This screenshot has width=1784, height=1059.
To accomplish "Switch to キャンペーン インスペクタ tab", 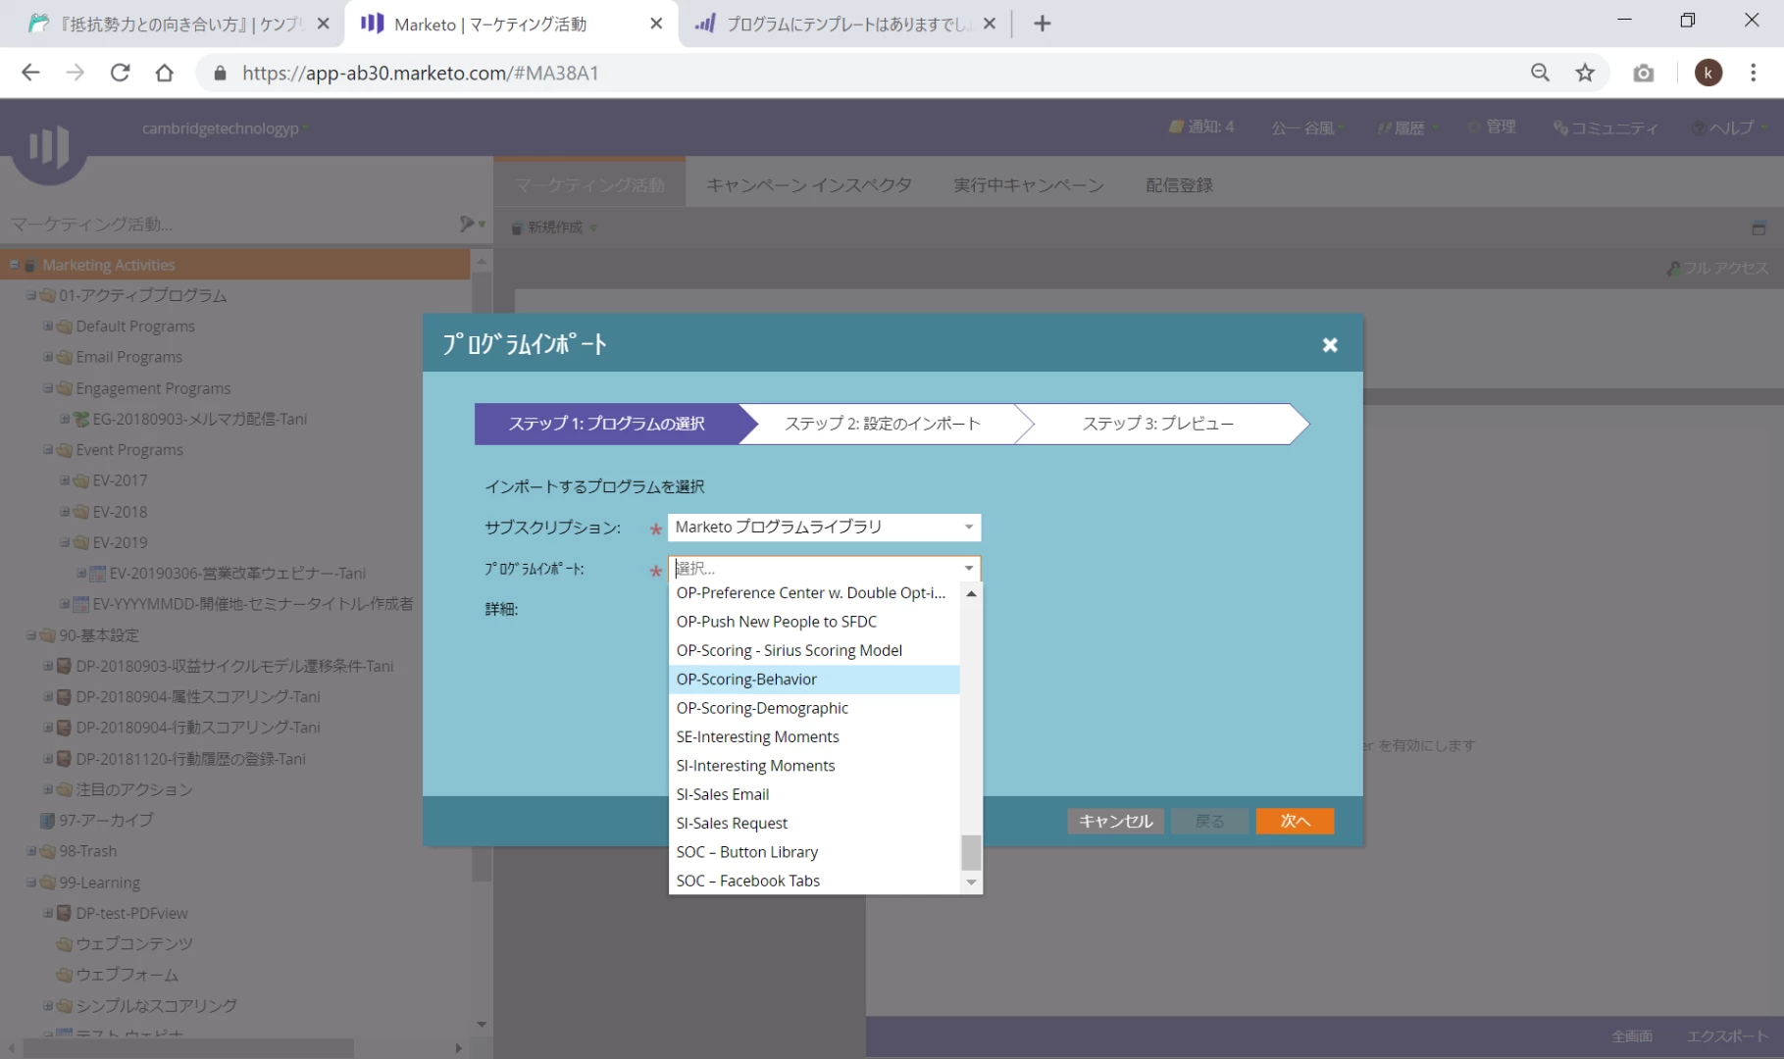I will [x=809, y=185].
